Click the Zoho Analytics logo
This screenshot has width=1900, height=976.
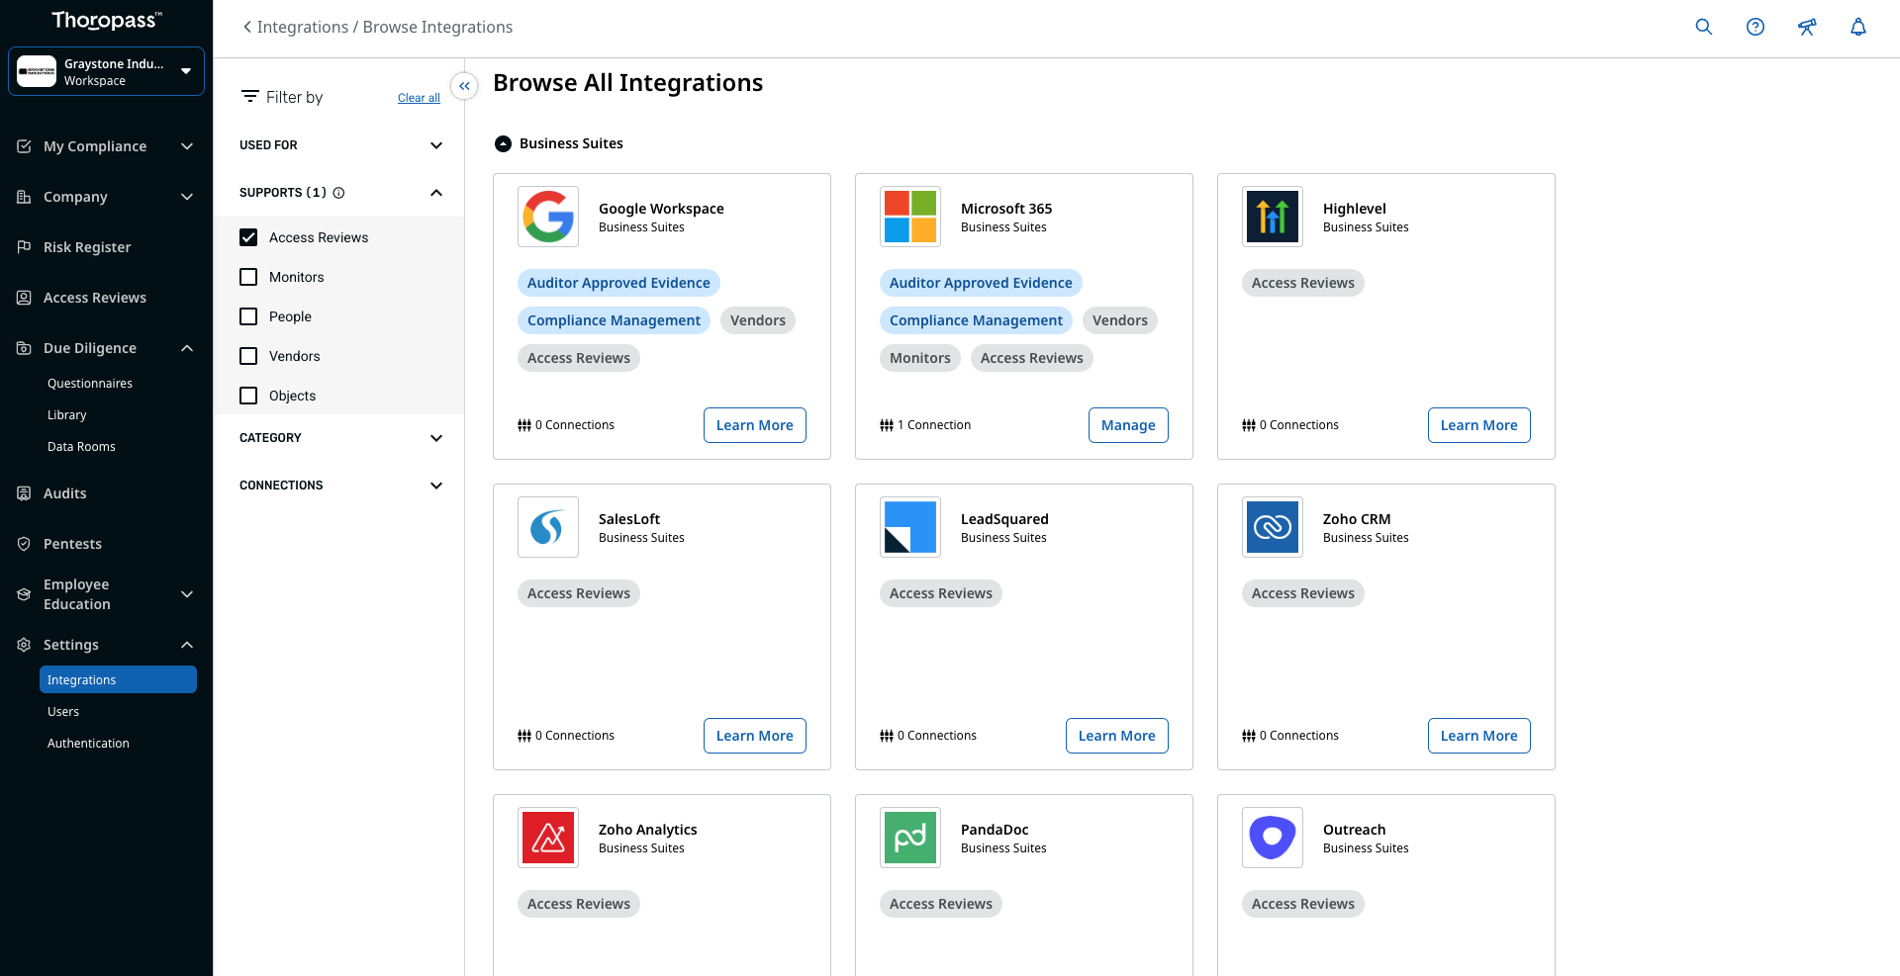(548, 838)
